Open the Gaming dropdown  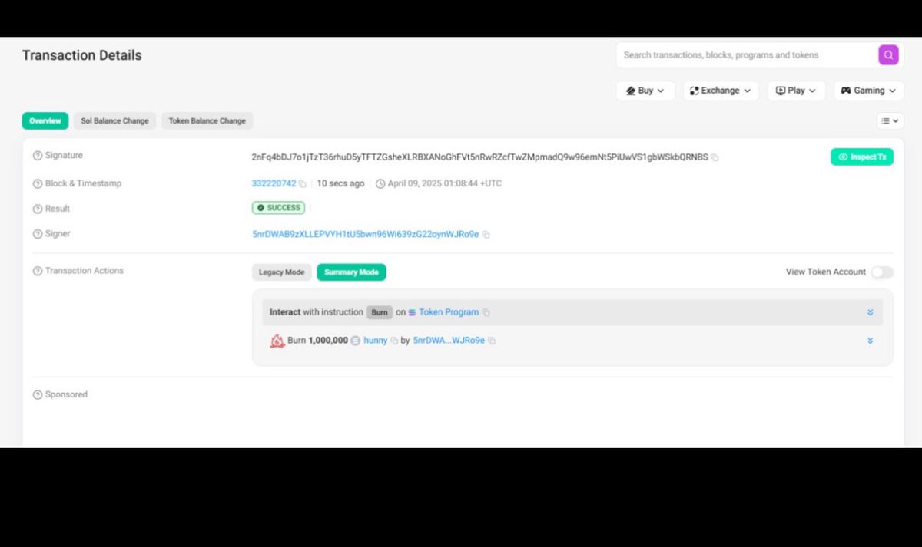tap(869, 91)
